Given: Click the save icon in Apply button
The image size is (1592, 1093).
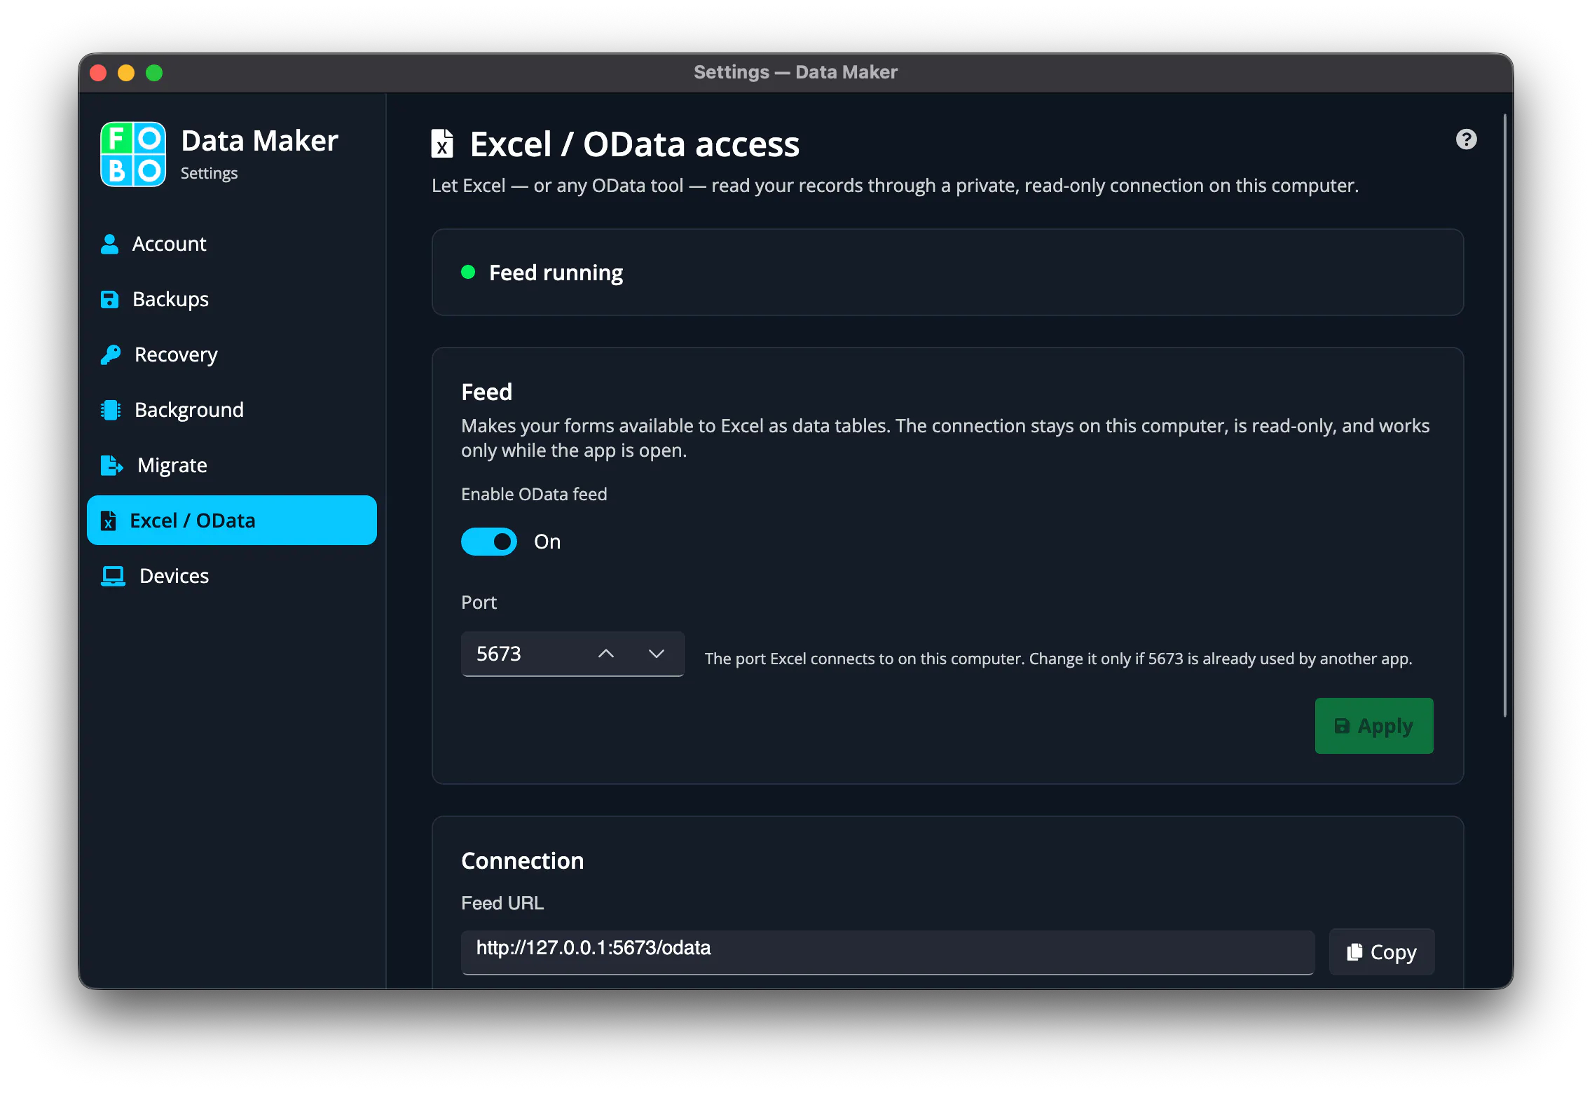Looking at the screenshot, I should (1342, 726).
